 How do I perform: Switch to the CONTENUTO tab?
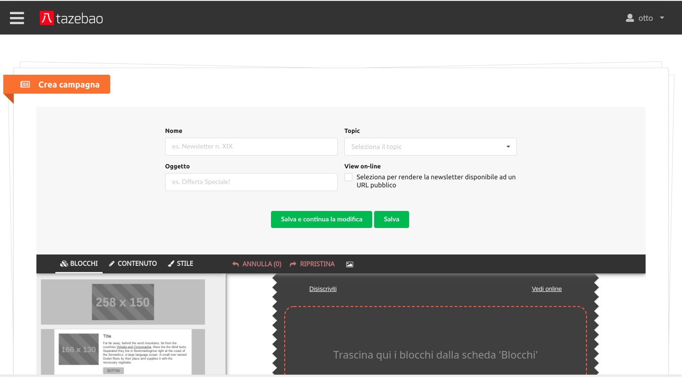[x=133, y=263]
